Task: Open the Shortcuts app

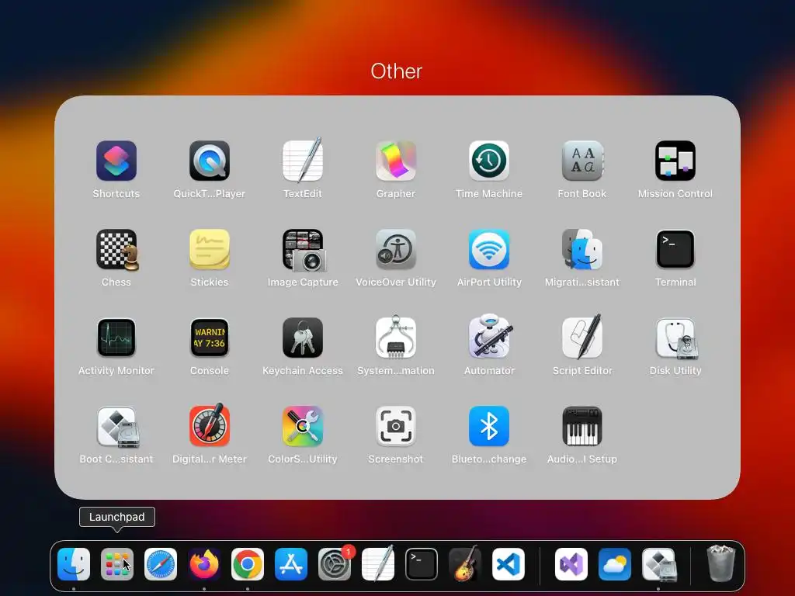Action: tap(116, 161)
